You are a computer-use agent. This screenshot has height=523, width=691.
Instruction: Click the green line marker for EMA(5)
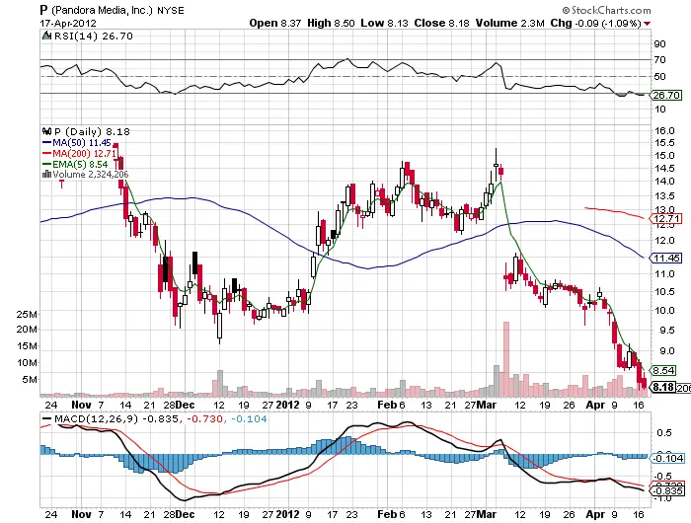[46, 164]
